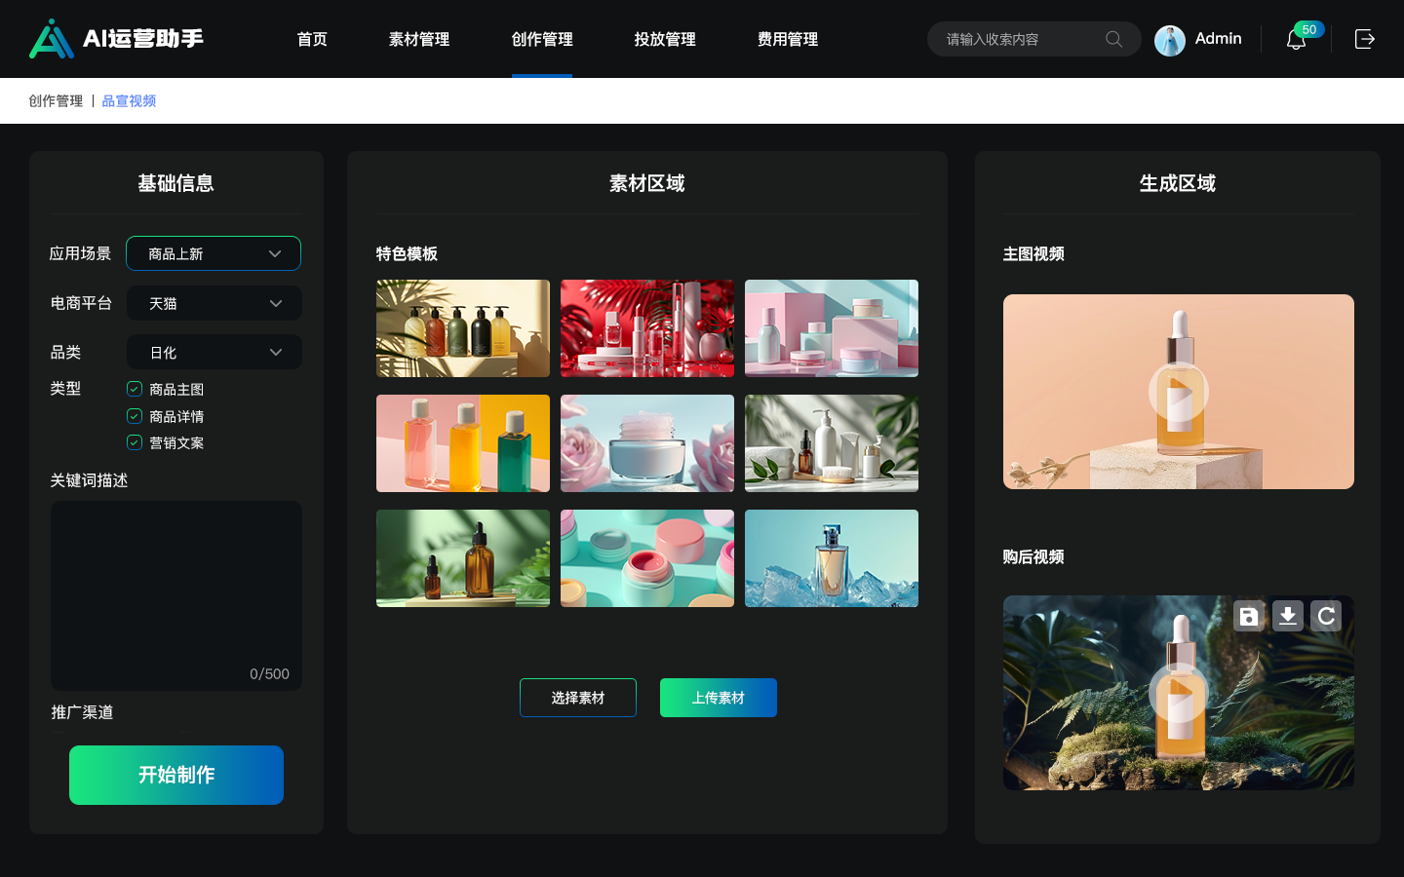Toggle the 商品详情 checkbox
Viewport: 1404px width, 877px height.
point(135,416)
